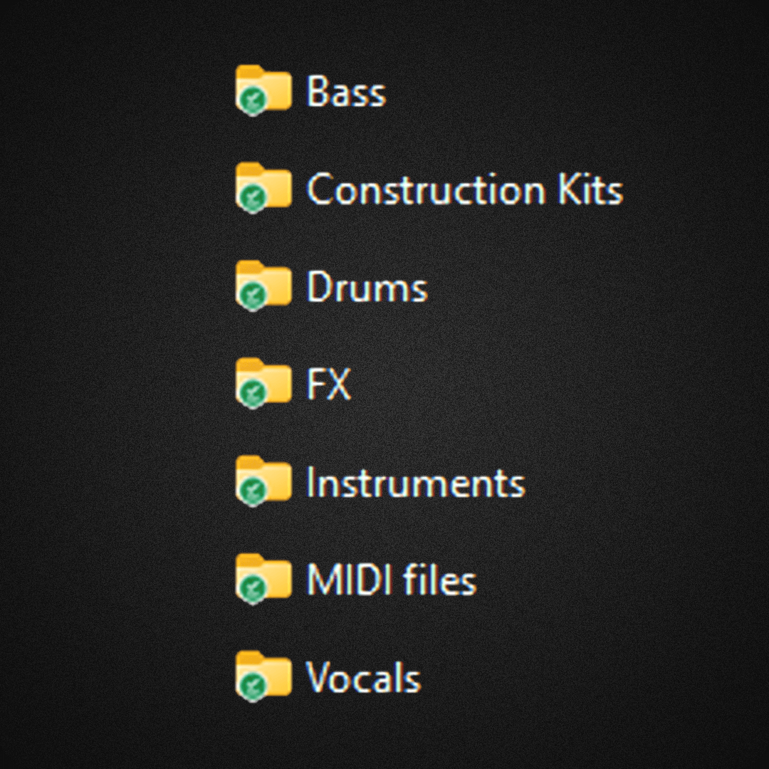Select the MIDI files folder icon
The height and width of the screenshot is (769, 769).
tap(264, 578)
